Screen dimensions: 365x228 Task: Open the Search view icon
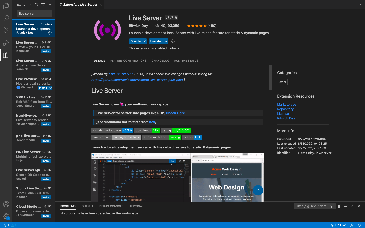[6, 18]
